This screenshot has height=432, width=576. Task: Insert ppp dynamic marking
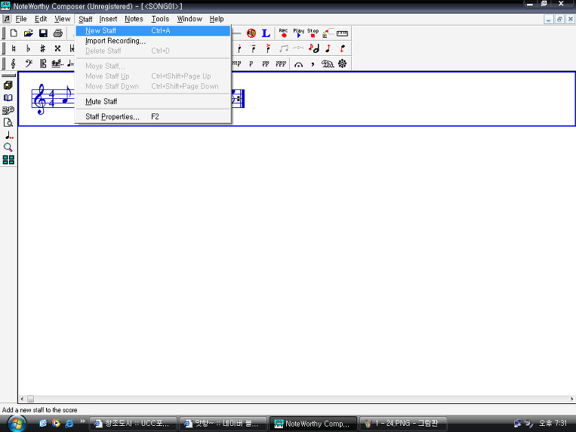pos(281,63)
